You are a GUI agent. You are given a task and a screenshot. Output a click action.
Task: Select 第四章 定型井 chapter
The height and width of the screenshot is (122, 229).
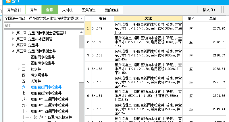pyautogui.click(x=27, y=45)
